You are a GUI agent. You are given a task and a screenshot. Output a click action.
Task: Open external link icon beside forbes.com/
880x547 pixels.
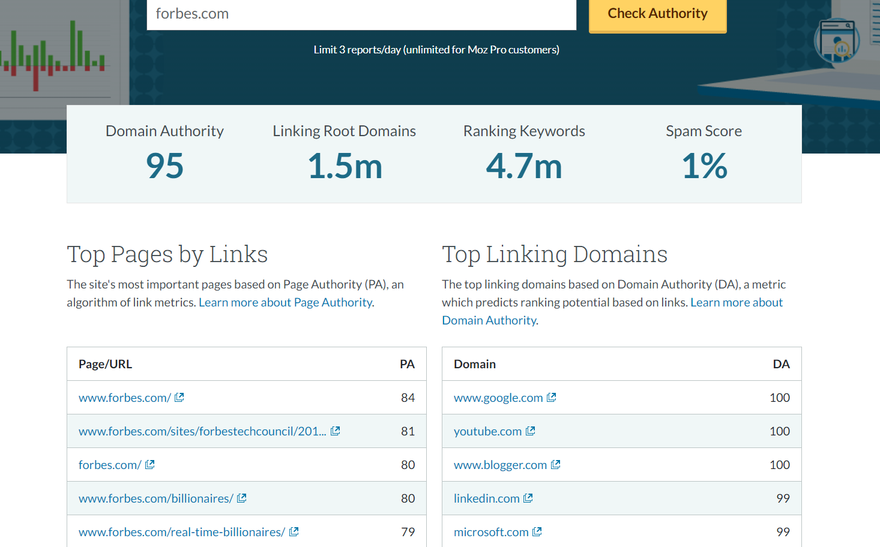click(149, 465)
